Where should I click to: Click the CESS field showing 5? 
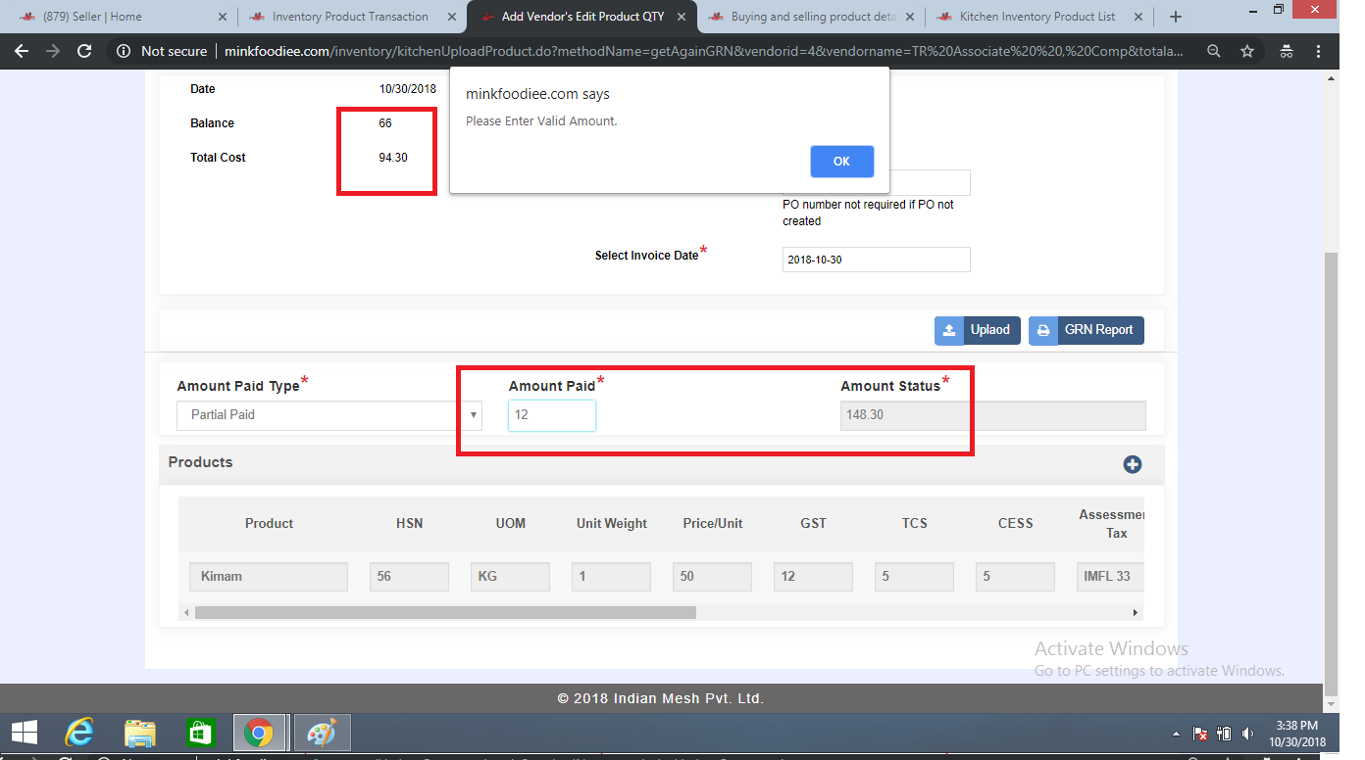pyautogui.click(x=1015, y=577)
